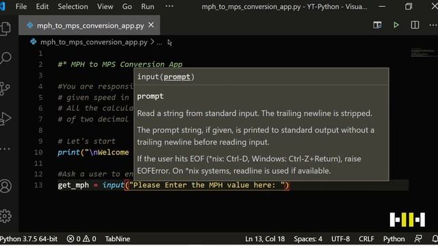Open the Search view in activity bar

click(5, 58)
